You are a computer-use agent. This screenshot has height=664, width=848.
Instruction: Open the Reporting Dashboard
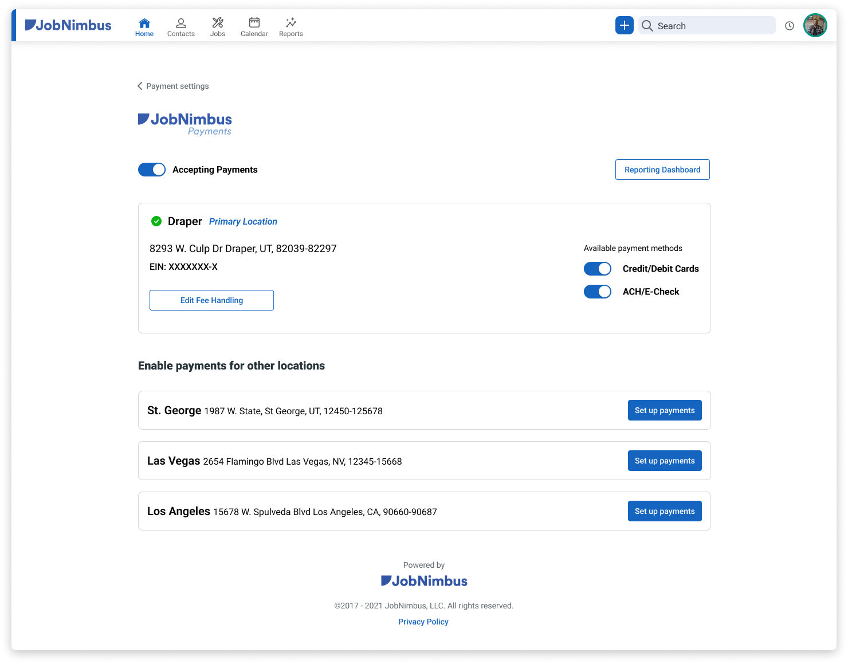click(x=662, y=170)
